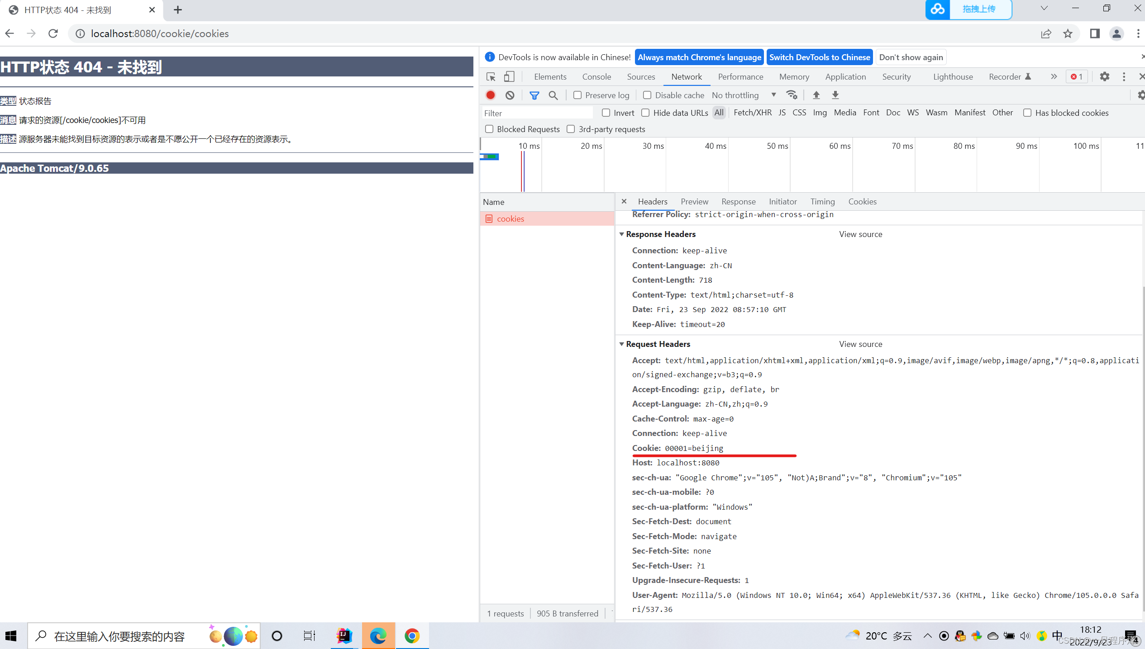This screenshot has width=1145, height=649.
Task: Switch to the Console tab
Action: (x=596, y=76)
